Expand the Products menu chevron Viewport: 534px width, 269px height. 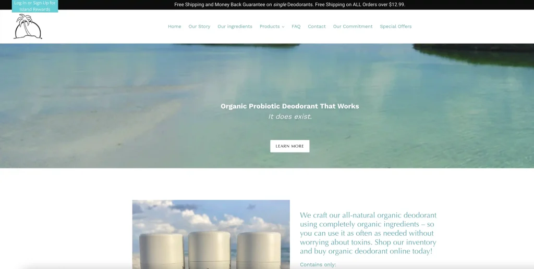coord(283,27)
